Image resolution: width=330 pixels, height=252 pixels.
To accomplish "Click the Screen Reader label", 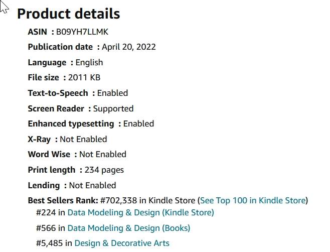I will [56, 108].
